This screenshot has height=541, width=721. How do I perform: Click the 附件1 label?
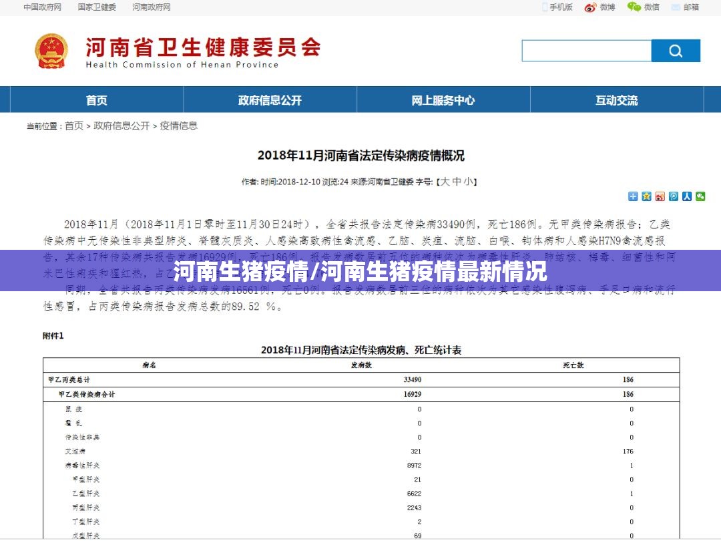[x=53, y=336]
